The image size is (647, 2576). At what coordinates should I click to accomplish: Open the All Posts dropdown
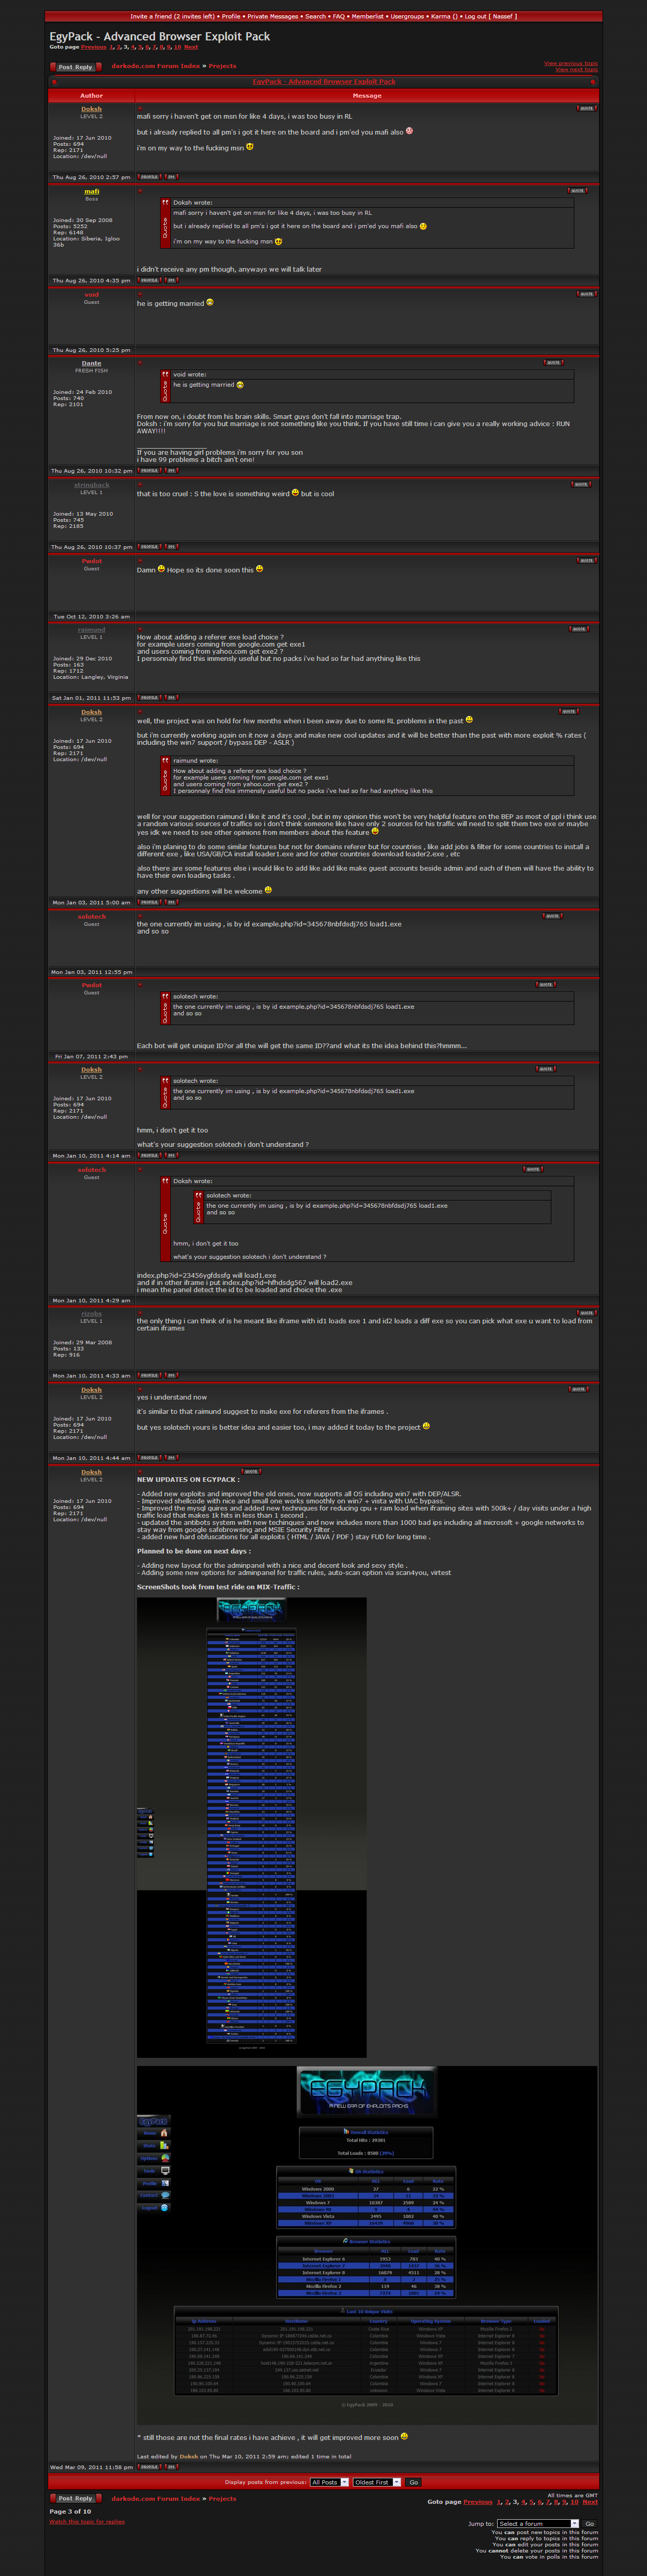pyautogui.click(x=329, y=2482)
